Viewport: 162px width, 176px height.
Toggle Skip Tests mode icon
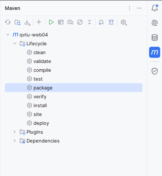(x=80, y=22)
